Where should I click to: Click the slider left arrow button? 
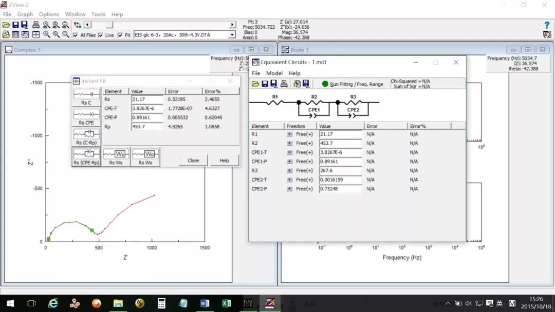pos(87,25)
